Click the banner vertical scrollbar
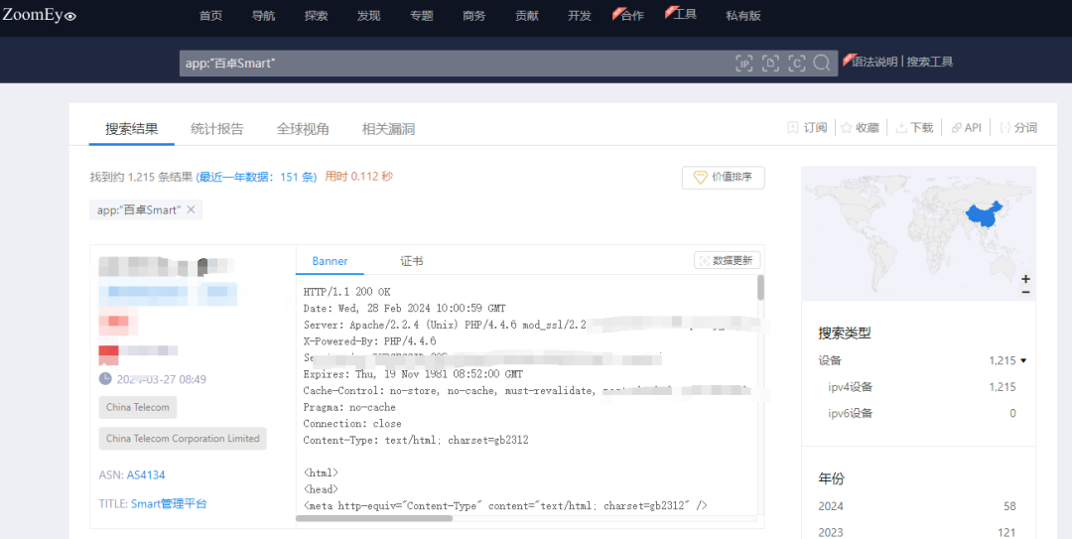The width and height of the screenshot is (1072, 539). pos(761,288)
